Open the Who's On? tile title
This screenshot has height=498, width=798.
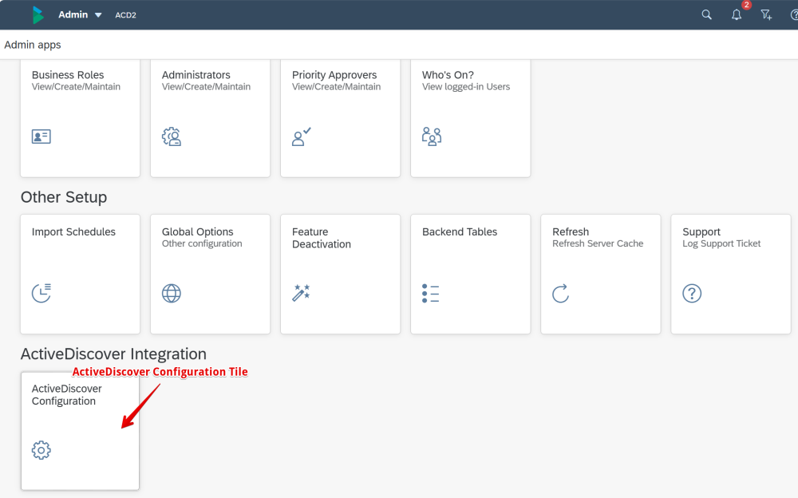tap(448, 75)
